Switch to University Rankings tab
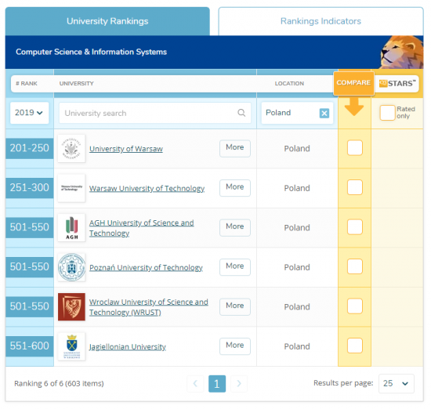 (x=107, y=21)
